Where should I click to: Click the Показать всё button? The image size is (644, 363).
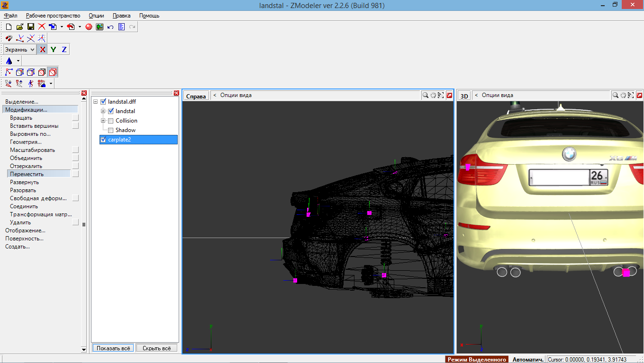113,348
